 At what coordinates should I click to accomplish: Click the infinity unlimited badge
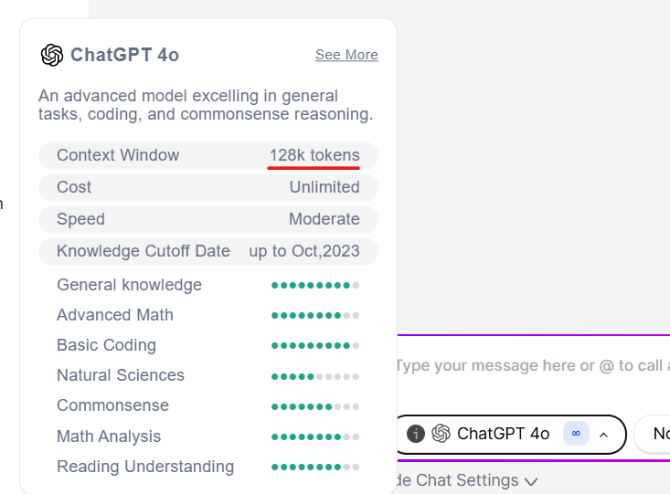[x=576, y=434]
